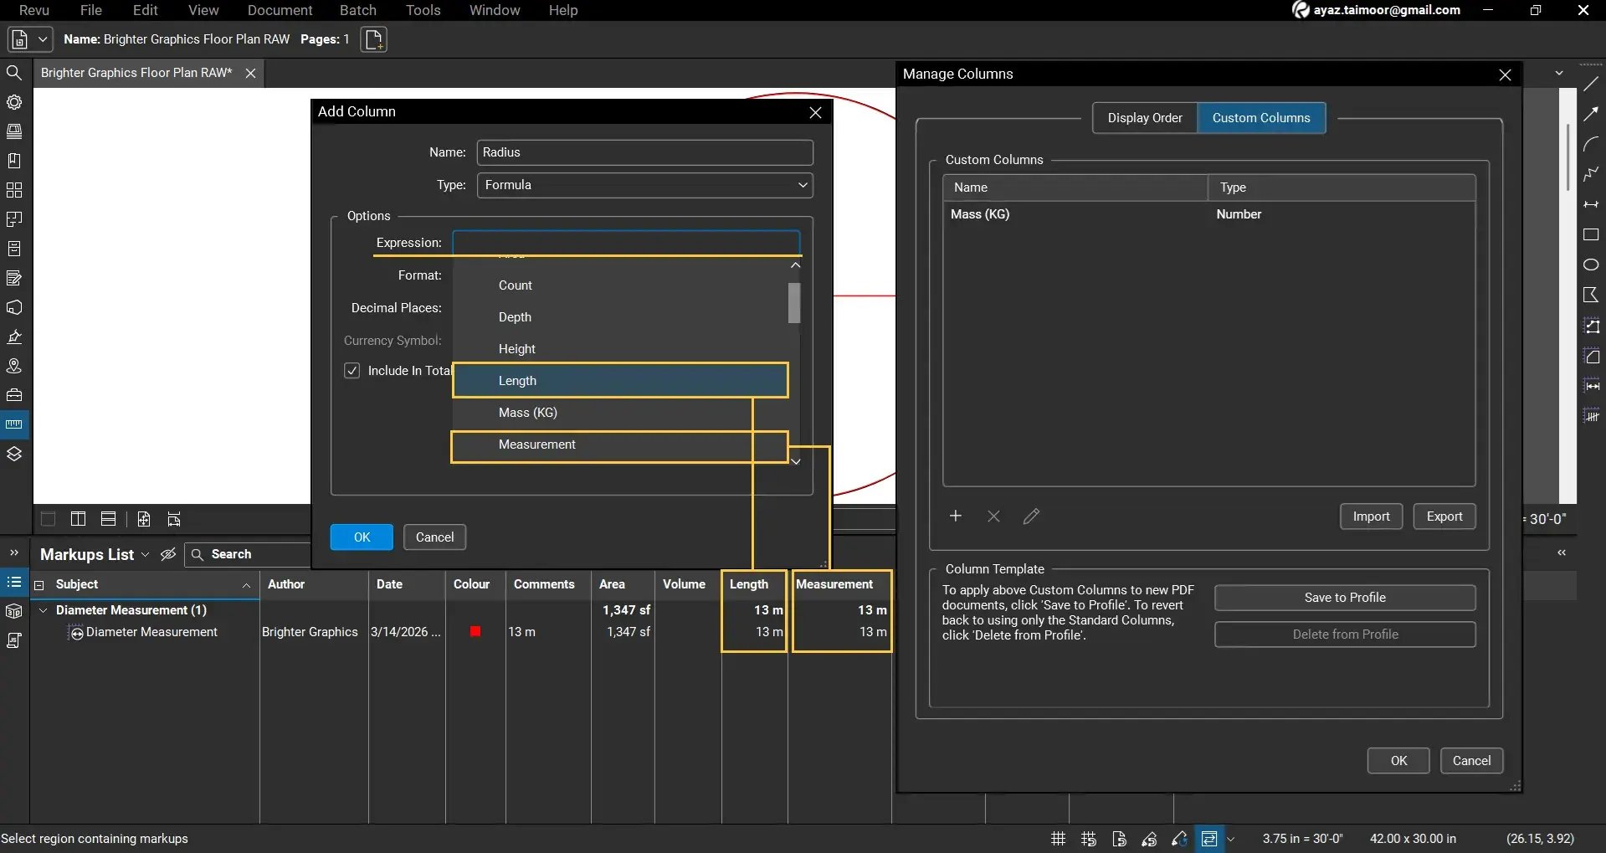Toggle hidden markups eye icon
The height and width of the screenshot is (853, 1606).
pos(168,554)
